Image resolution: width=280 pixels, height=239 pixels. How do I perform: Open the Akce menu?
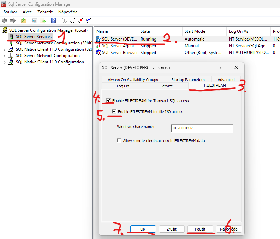coord(27,12)
